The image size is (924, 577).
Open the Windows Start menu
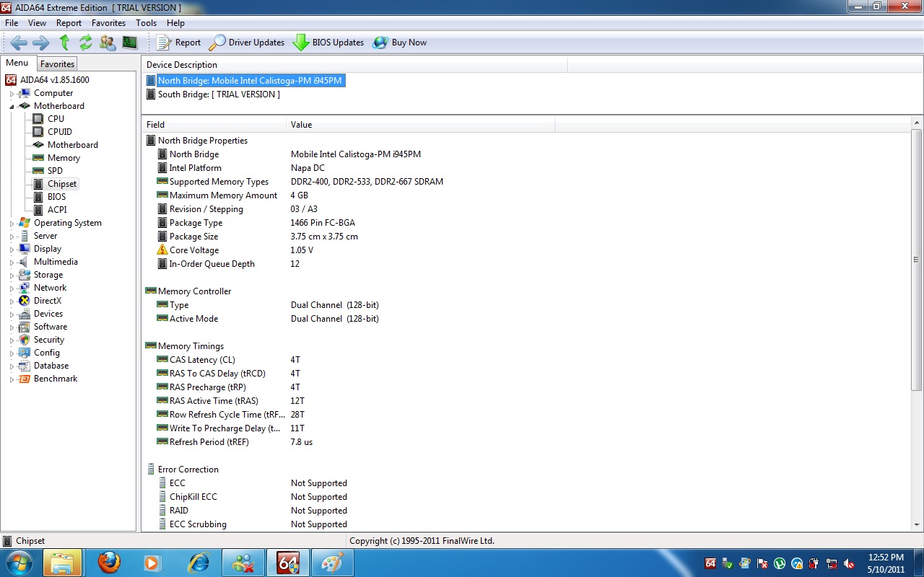coord(19,563)
